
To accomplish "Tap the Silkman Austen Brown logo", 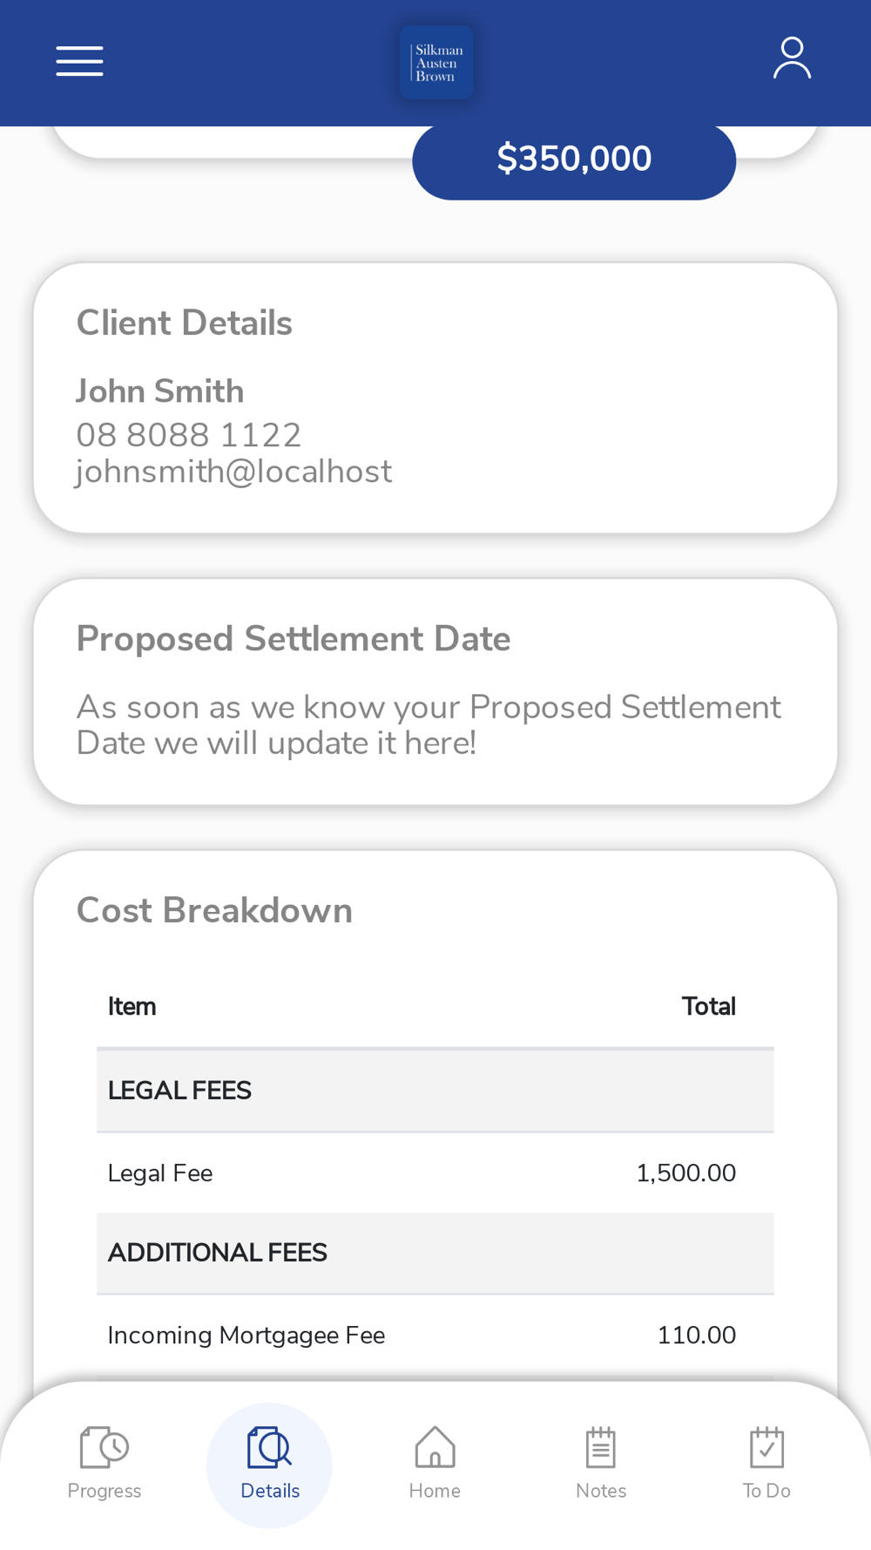I will pos(436,62).
